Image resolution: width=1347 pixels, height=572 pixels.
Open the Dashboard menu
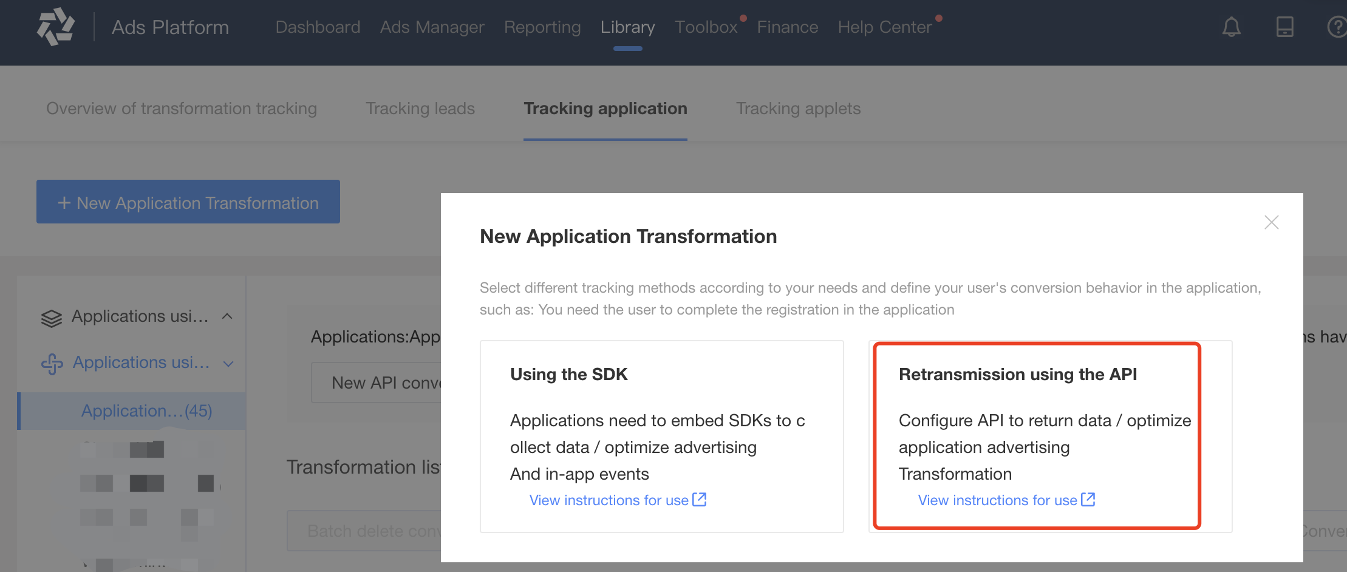[x=318, y=27]
